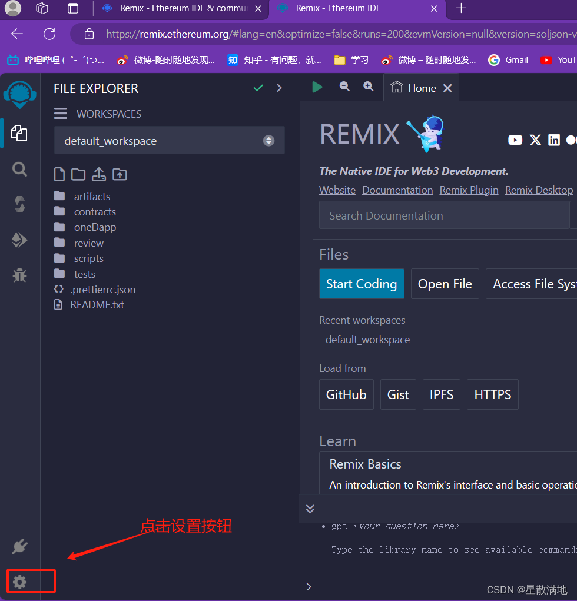The height and width of the screenshot is (601, 577).
Task: Create new file icon in explorer
Action: pos(59,174)
